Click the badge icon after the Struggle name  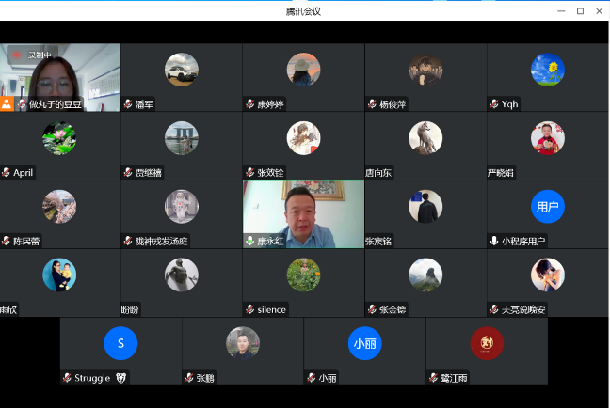[120, 378]
